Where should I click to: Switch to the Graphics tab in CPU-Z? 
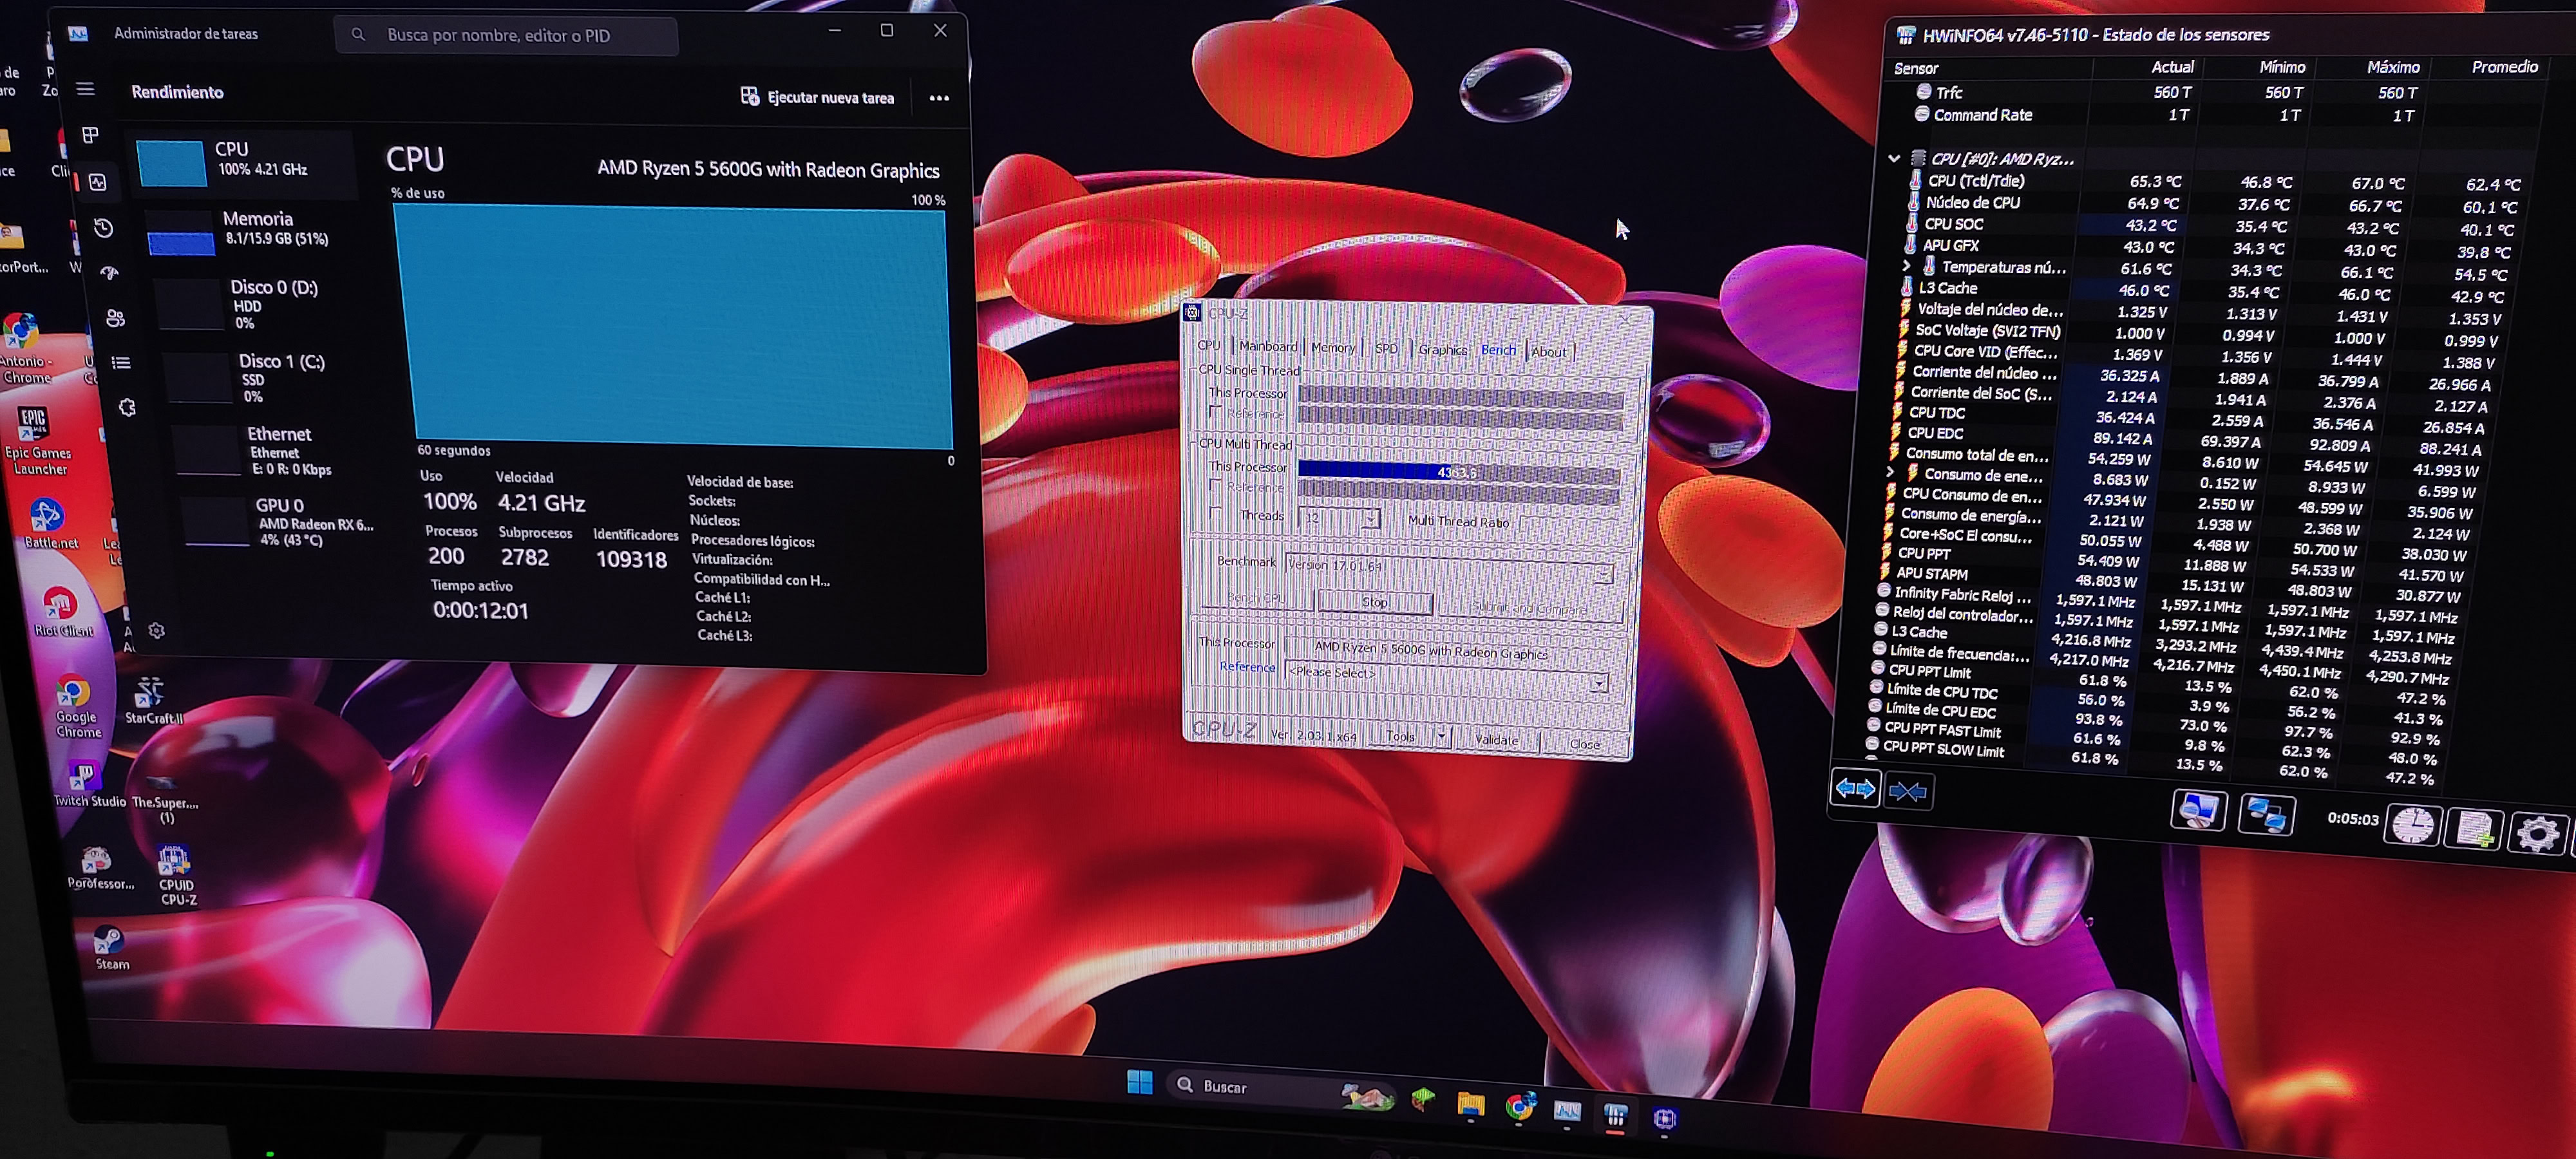[1443, 350]
